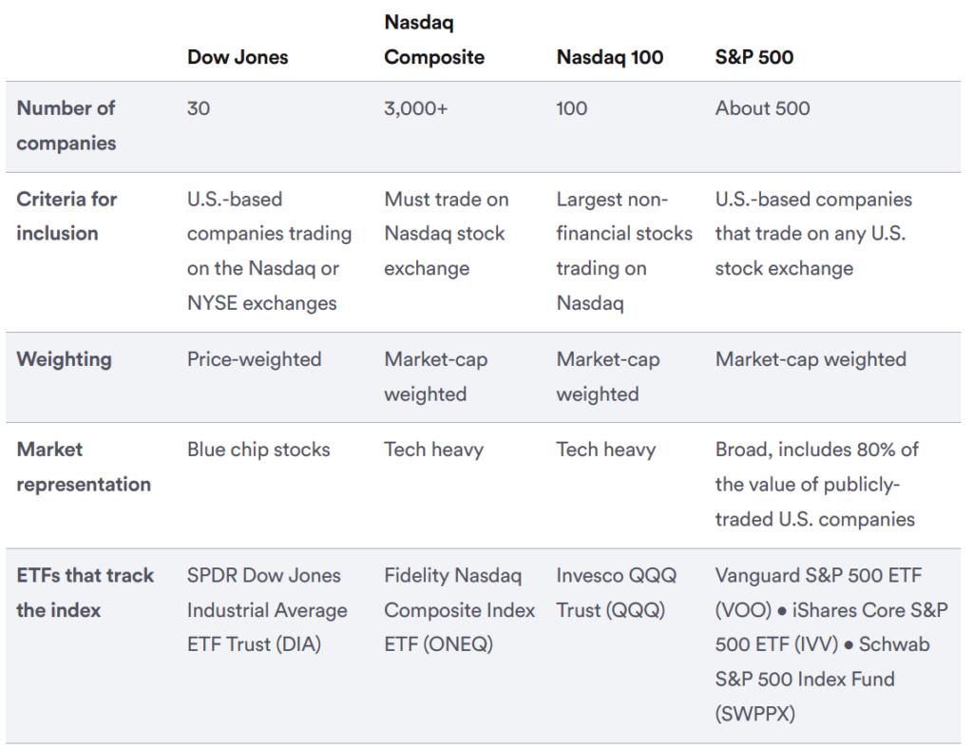Select the Market-cap weighted cell under S&P 500
This screenshot has height=748, width=973.
[811, 359]
